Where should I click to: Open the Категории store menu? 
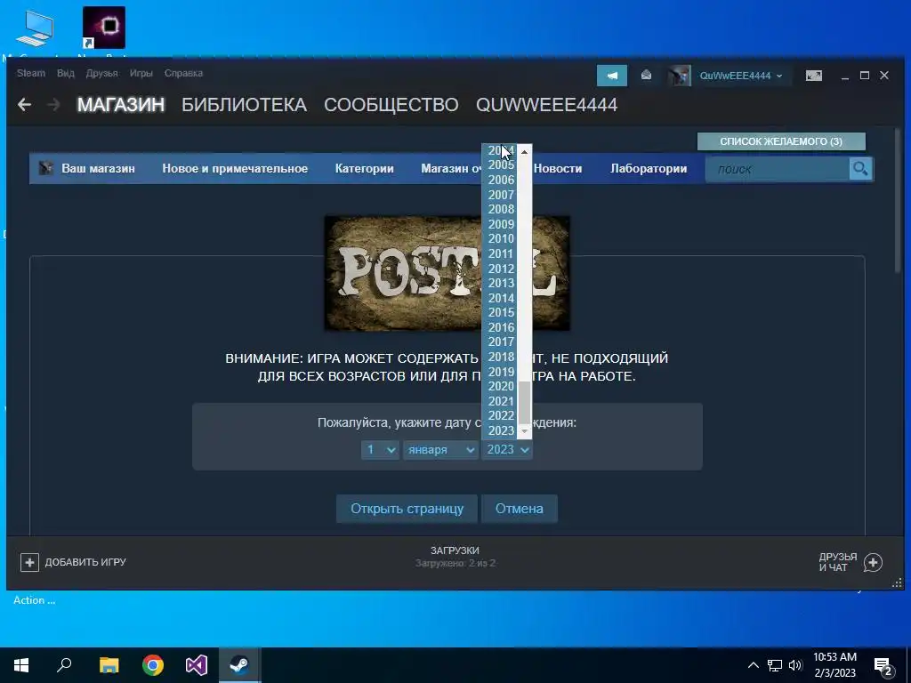[364, 168]
